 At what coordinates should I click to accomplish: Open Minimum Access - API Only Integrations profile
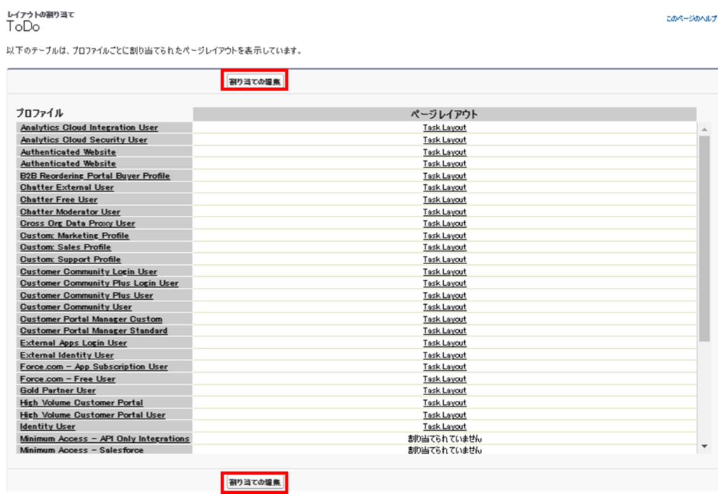click(104, 439)
